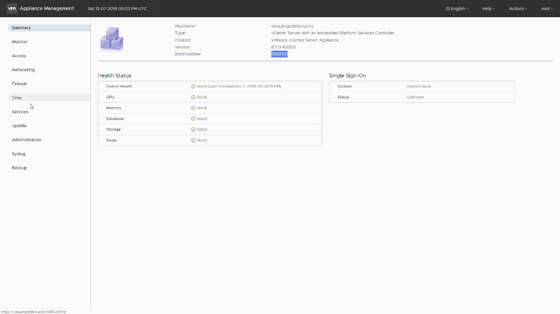This screenshot has height=314, width=560.
Task: Click the Last checked timestamp text
Action: point(245,87)
